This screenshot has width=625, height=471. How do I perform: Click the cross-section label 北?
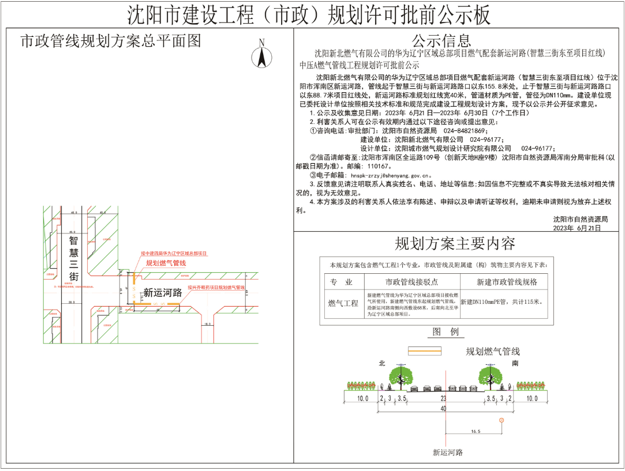click(382, 363)
